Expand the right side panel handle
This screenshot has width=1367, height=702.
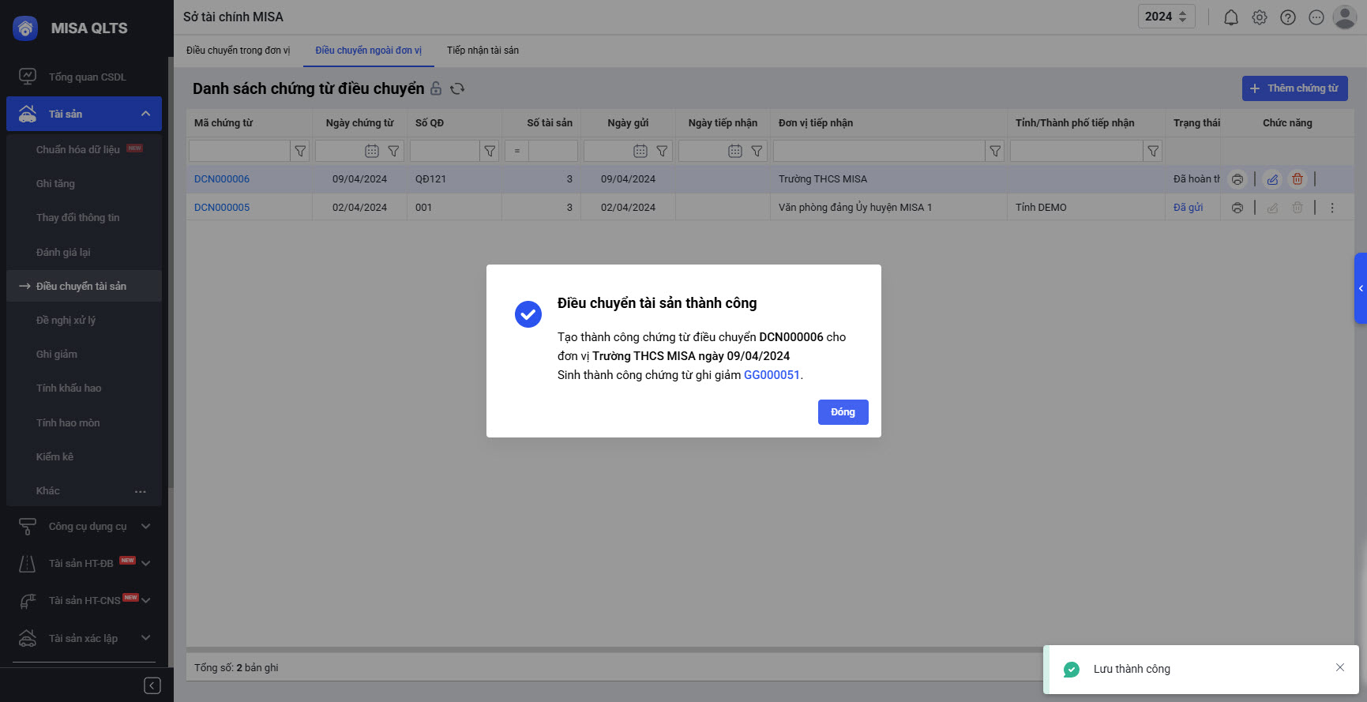(x=1361, y=288)
